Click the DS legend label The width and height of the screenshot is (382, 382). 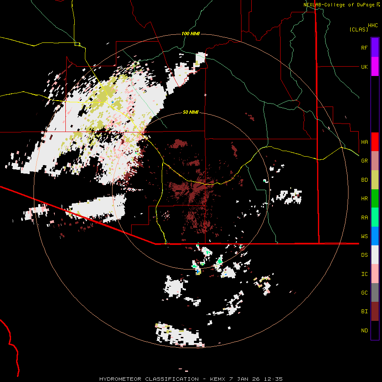coord(364,255)
